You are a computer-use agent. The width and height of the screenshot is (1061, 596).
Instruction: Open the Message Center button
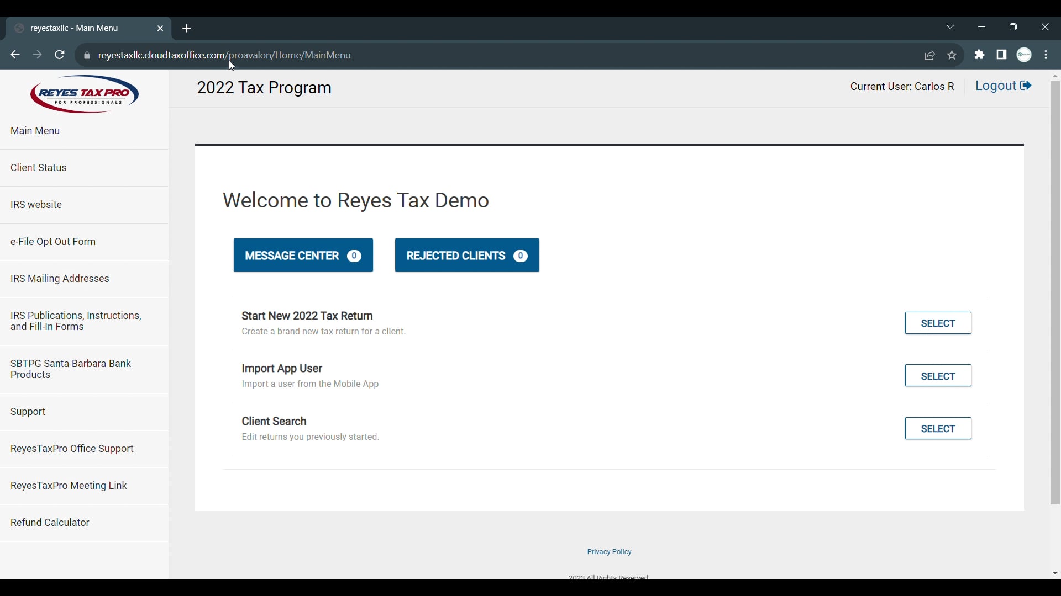tap(303, 256)
